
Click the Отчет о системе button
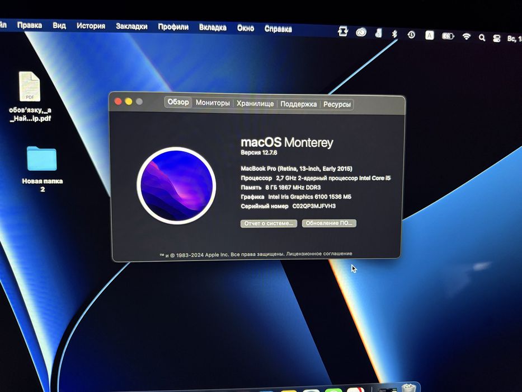[x=269, y=223]
